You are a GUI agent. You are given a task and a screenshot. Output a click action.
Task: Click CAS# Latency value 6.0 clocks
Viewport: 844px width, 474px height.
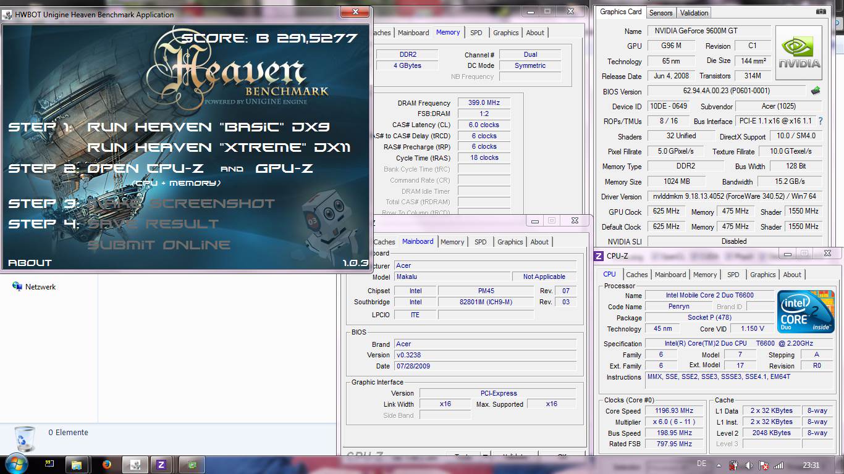[x=484, y=125]
